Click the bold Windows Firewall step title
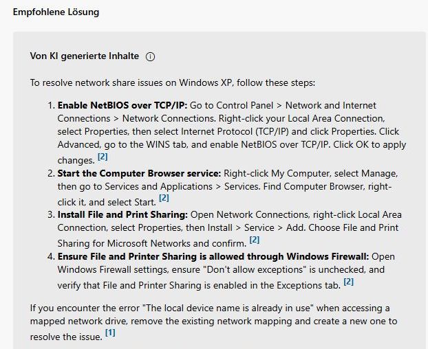Screen dimensions: 428x349 pos(213,257)
